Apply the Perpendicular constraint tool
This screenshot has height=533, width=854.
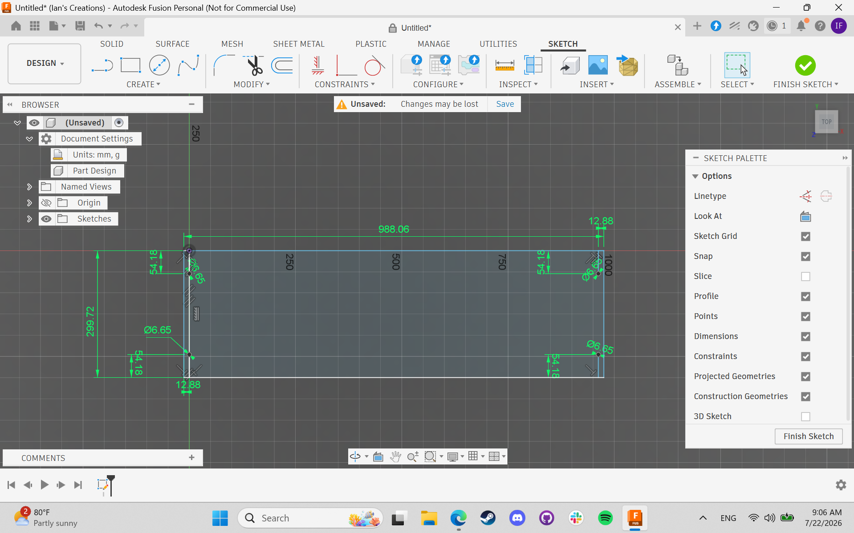click(x=346, y=65)
